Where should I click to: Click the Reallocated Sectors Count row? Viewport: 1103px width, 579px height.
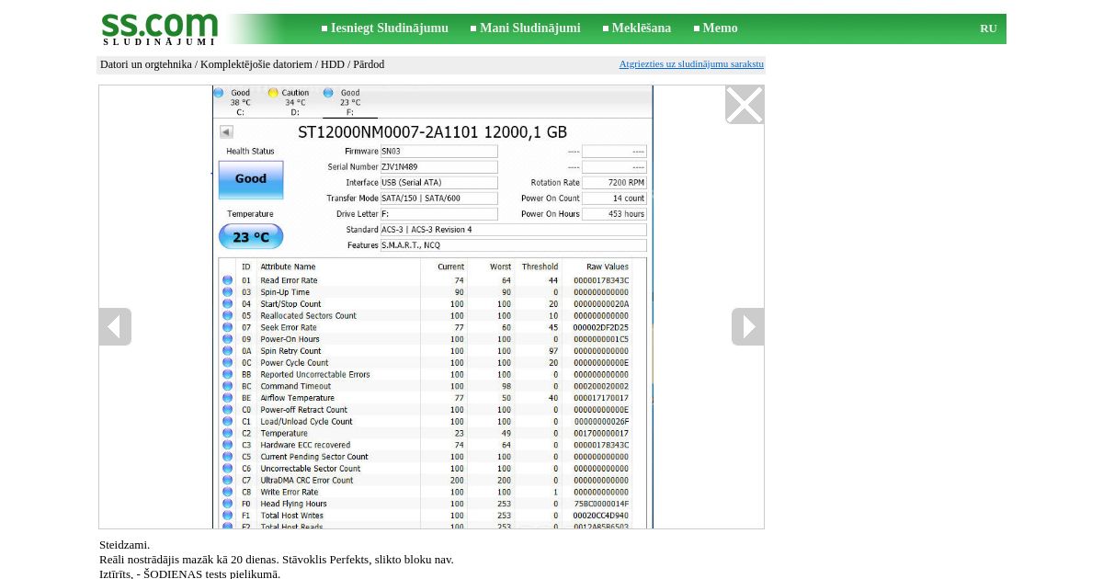[433, 315]
